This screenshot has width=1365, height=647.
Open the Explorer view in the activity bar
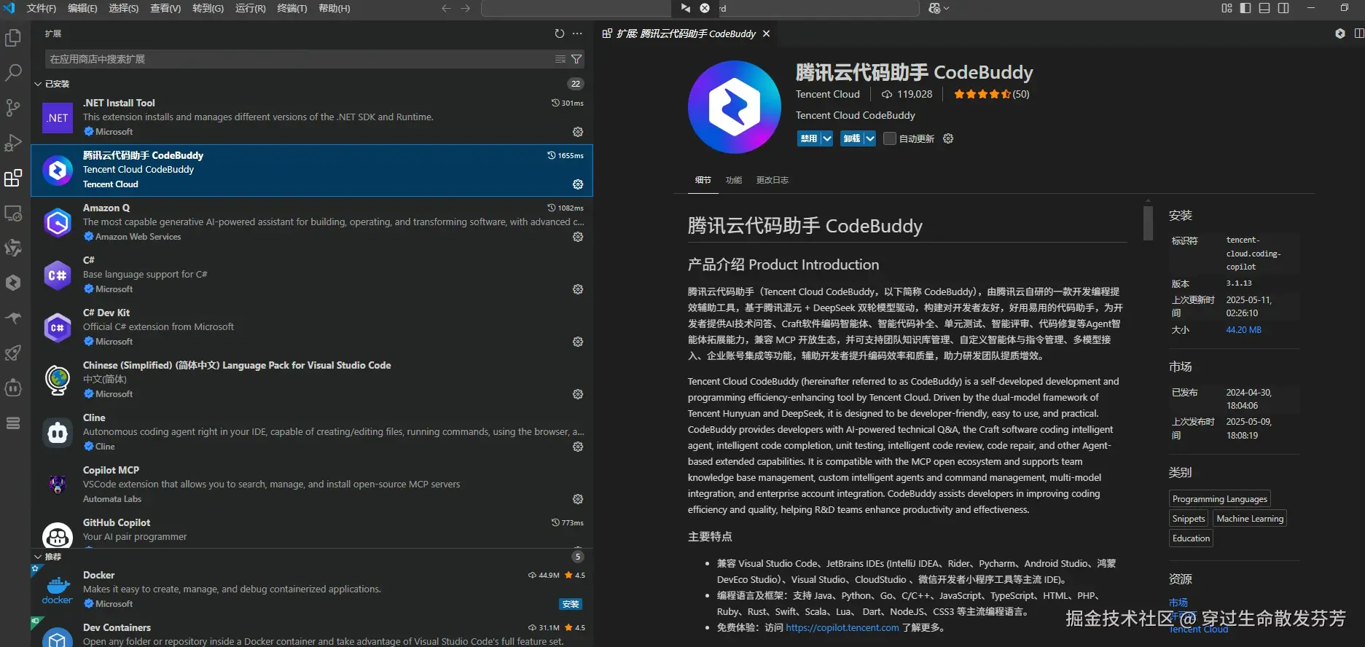pos(13,38)
